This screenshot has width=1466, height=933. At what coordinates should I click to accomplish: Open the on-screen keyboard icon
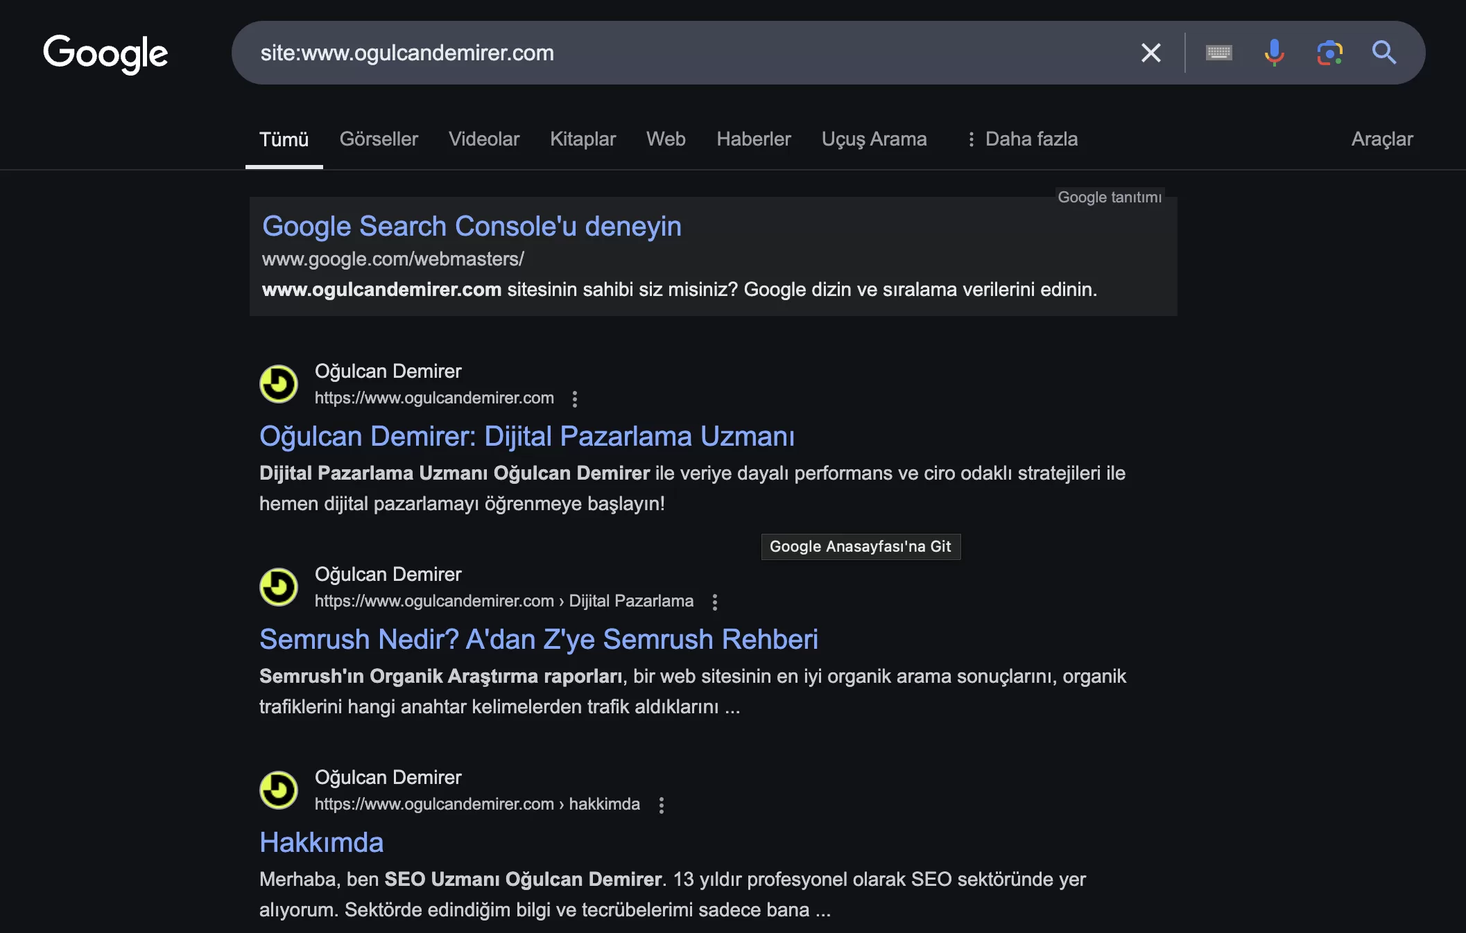(1219, 53)
